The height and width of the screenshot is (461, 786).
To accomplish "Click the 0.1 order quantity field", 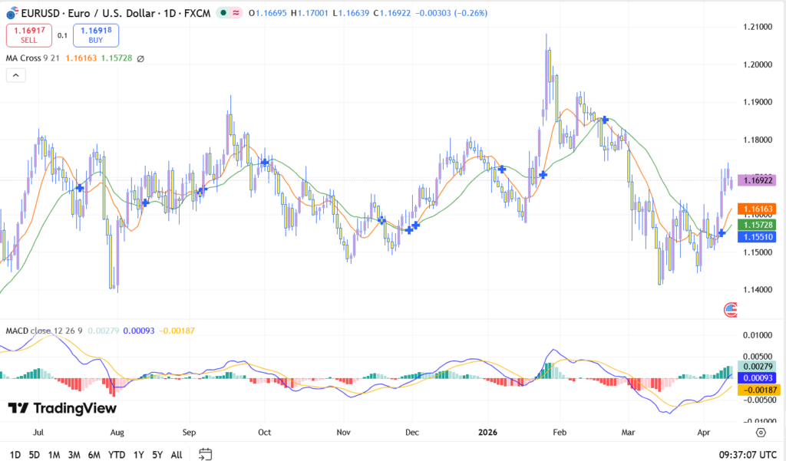I will click(62, 35).
